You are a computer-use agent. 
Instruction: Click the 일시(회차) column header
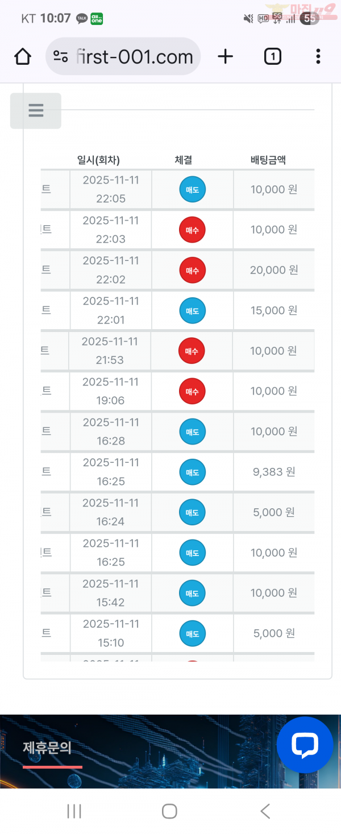tap(98, 160)
